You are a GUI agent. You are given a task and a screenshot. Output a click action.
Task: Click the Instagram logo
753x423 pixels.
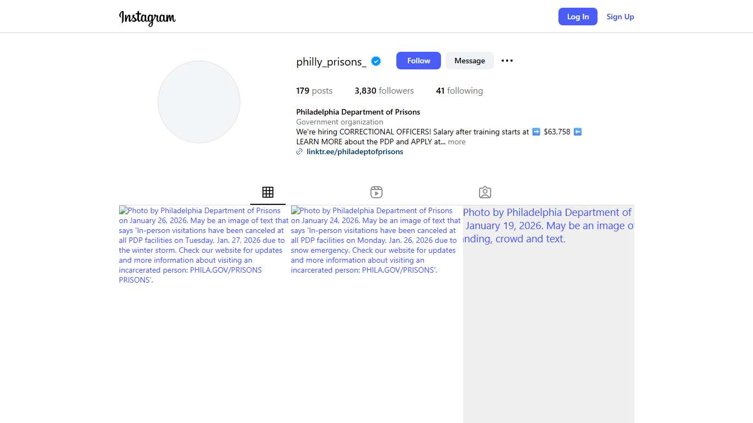click(147, 18)
